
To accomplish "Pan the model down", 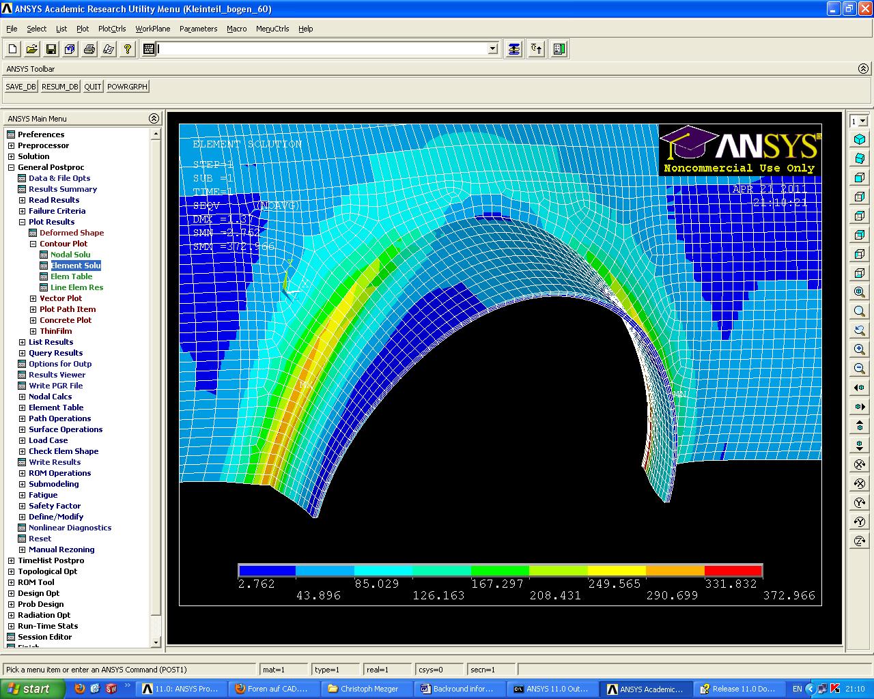I will (860, 445).
